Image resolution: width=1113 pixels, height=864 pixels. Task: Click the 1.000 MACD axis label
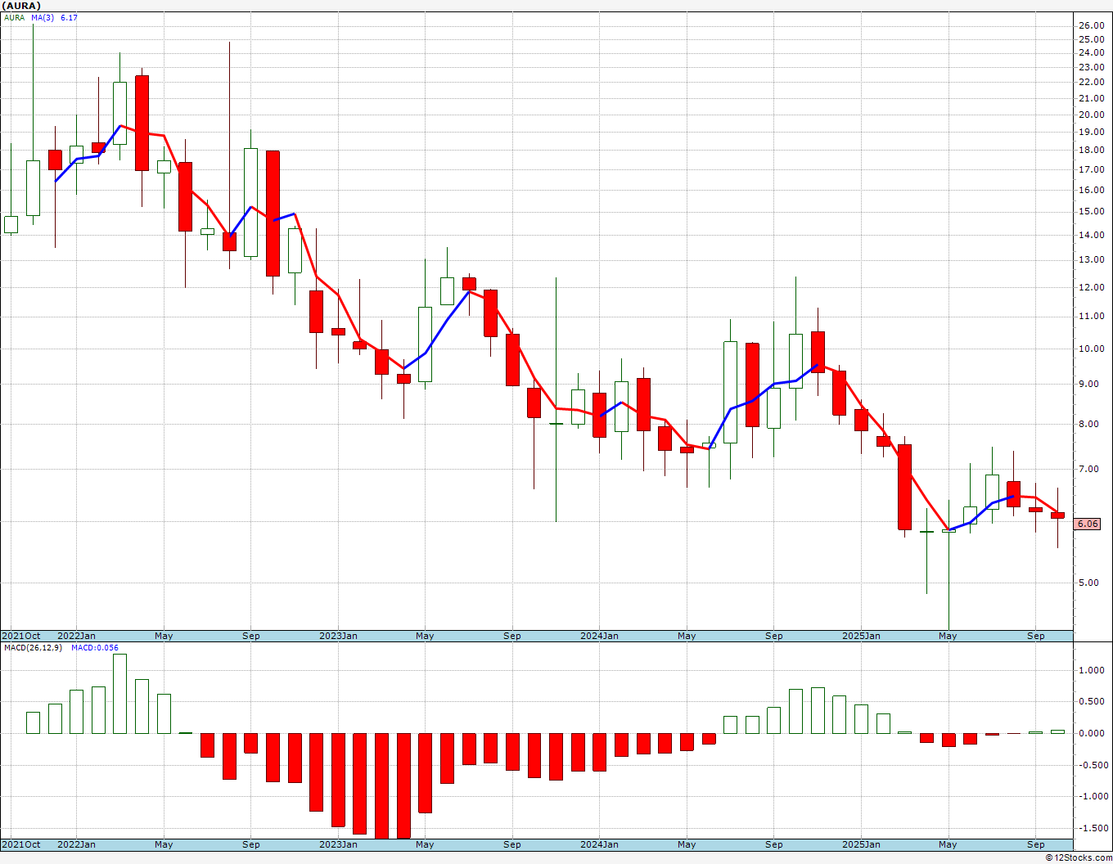[x=1093, y=670]
